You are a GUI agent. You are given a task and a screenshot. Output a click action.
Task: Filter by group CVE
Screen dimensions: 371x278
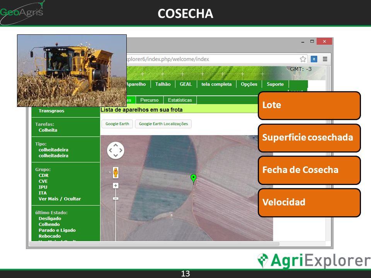click(43, 181)
